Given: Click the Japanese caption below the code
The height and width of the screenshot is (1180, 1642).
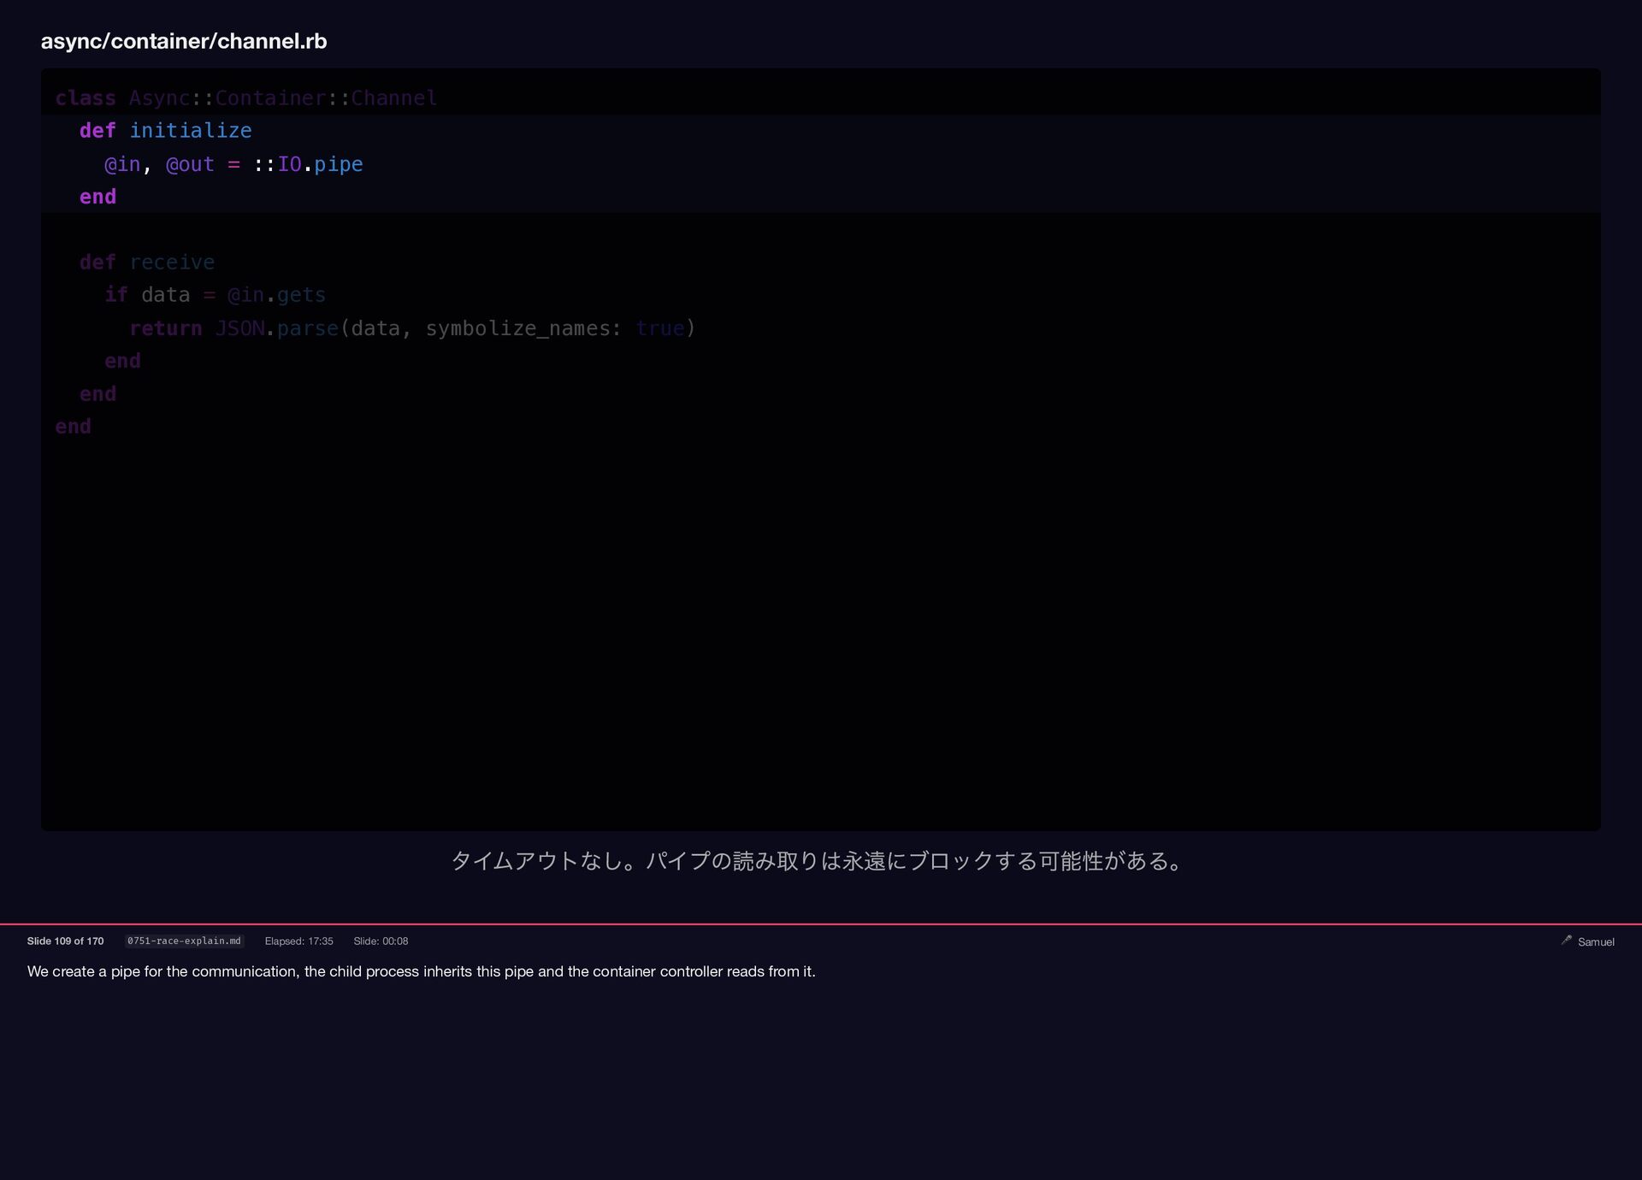Looking at the screenshot, I should point(817,860).
